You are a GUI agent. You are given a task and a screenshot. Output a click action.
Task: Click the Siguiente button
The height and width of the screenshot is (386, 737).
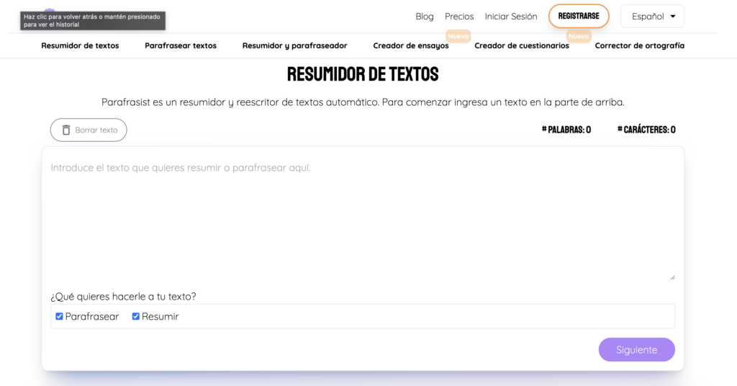pyautogui.click(x=636, y=350)
